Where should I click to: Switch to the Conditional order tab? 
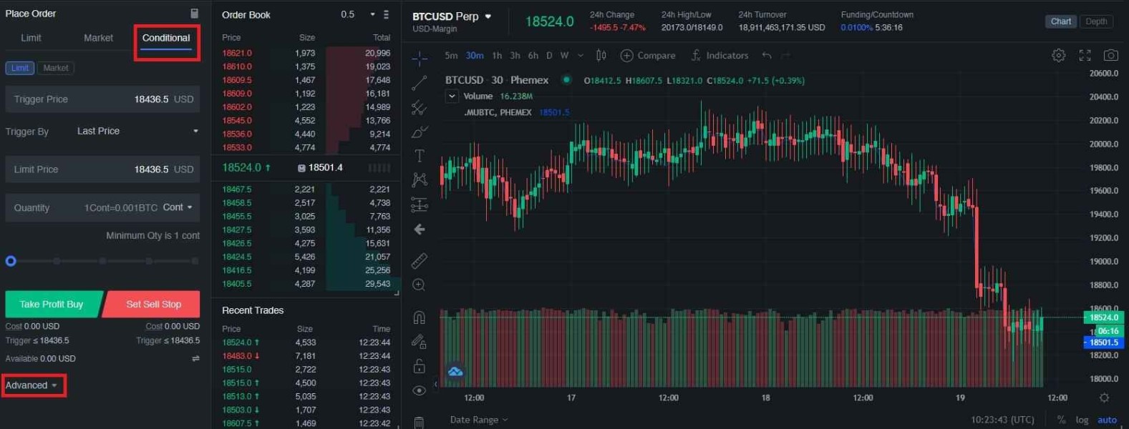(166, 38)
